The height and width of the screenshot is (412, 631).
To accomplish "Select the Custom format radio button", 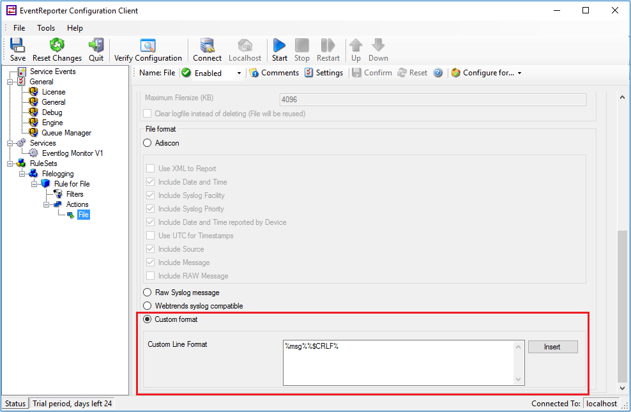I will coord(148,319).
